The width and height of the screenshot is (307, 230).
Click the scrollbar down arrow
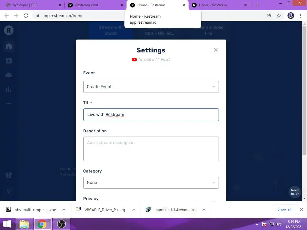coord(304,198)
